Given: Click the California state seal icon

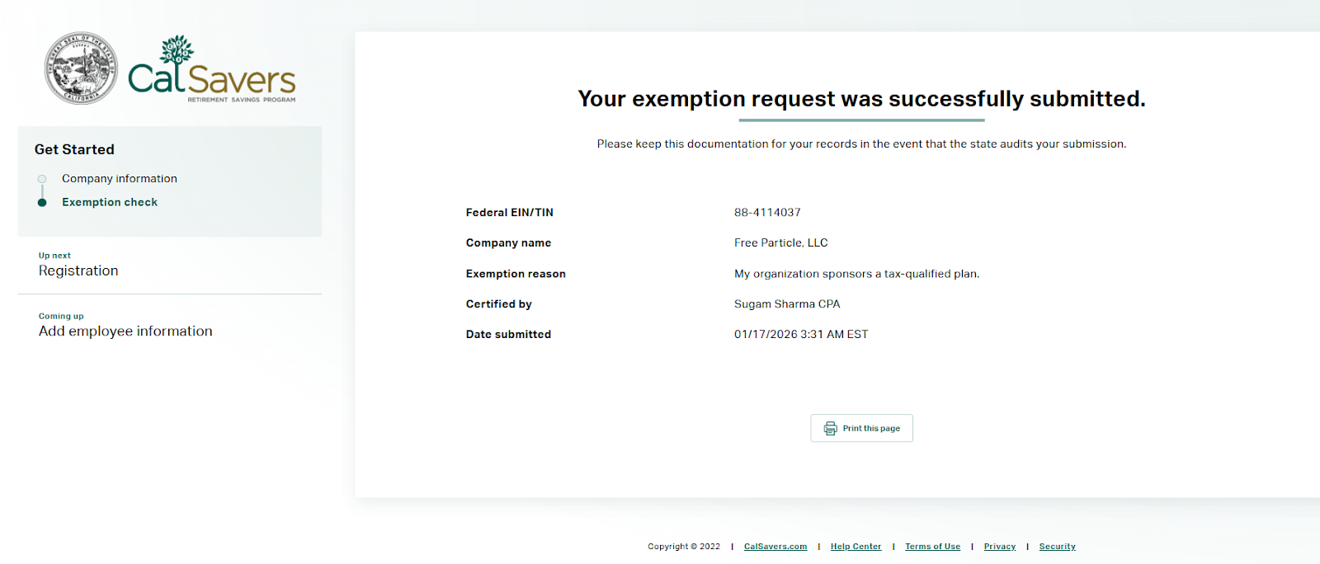Looking at the screenshot, I should pyautogui.click(x=81, y=68).
